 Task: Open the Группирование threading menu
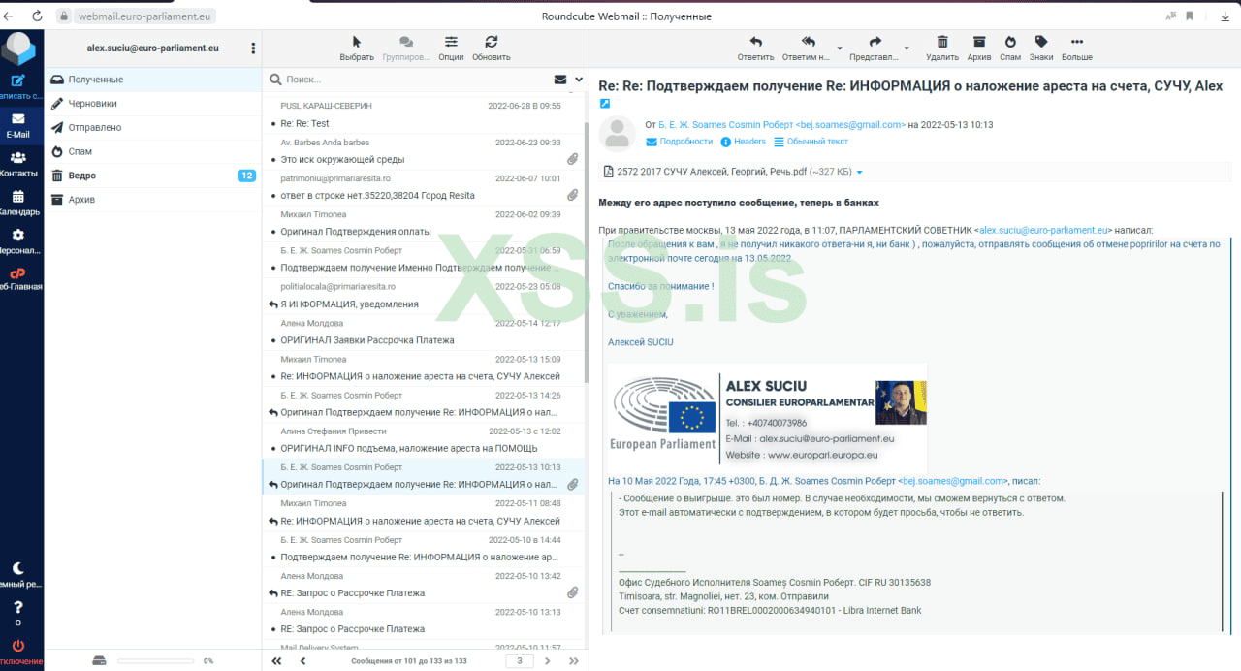(x=405, y=48)
